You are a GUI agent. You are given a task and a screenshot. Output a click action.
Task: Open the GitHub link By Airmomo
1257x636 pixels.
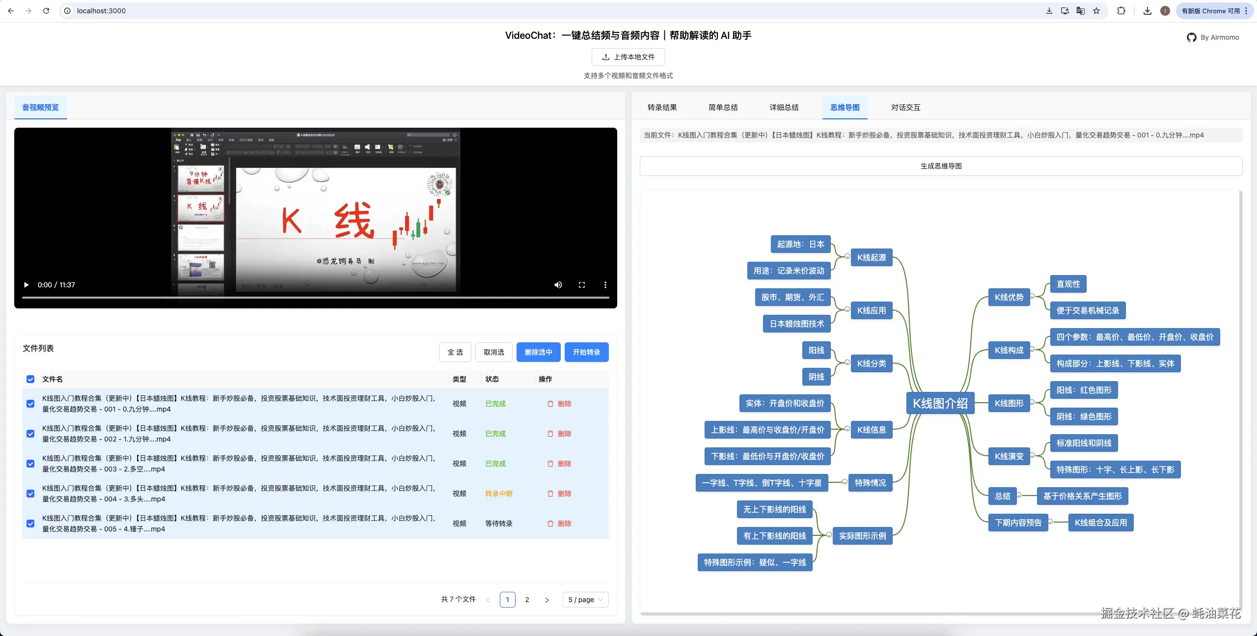[1212, 37]
